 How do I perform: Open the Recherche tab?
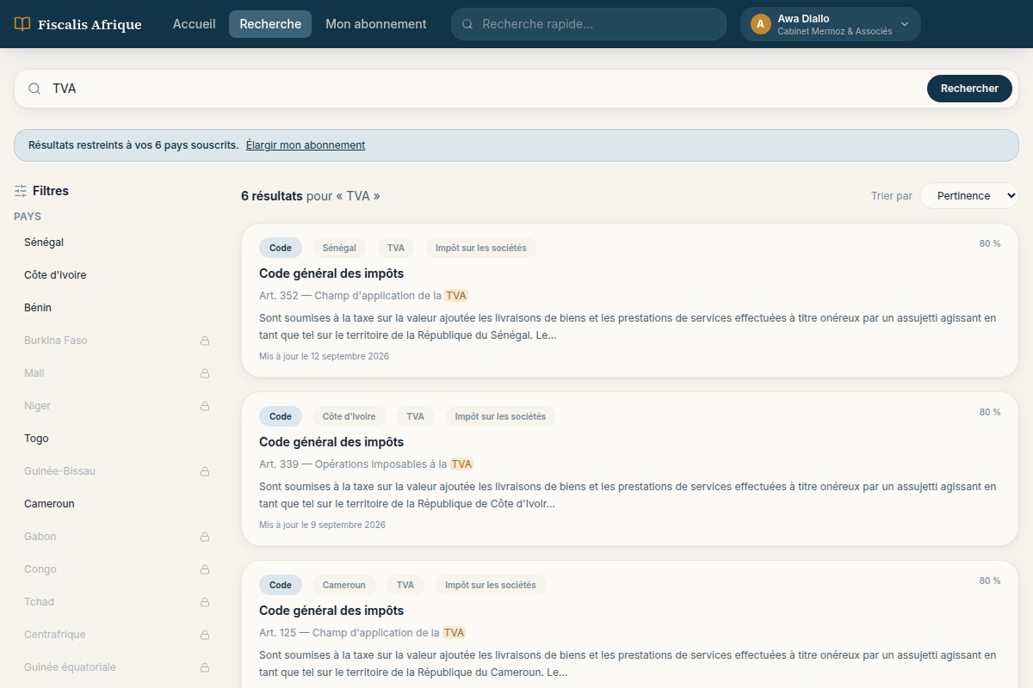point(270,24)
